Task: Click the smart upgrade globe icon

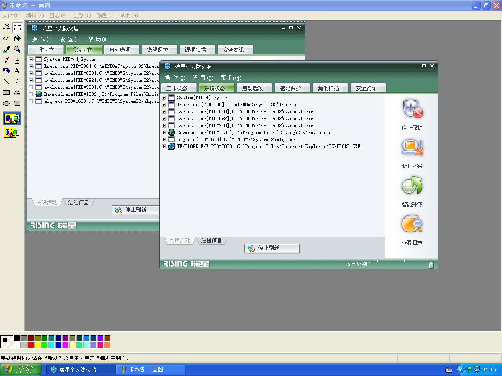Action: 412,185
